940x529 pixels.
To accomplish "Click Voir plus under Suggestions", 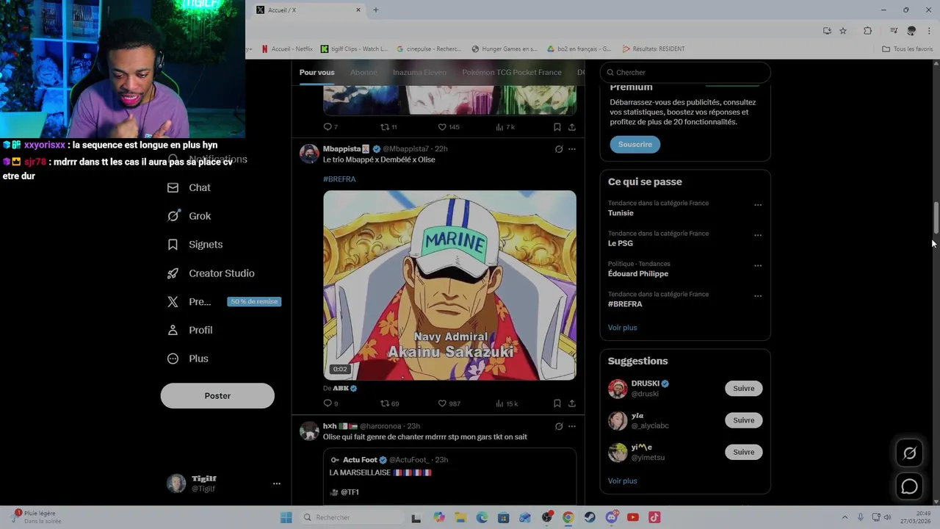I will tap(623, 481).
